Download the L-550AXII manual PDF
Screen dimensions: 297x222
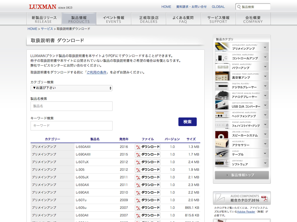pyautogui.click(x=148, y=147)
